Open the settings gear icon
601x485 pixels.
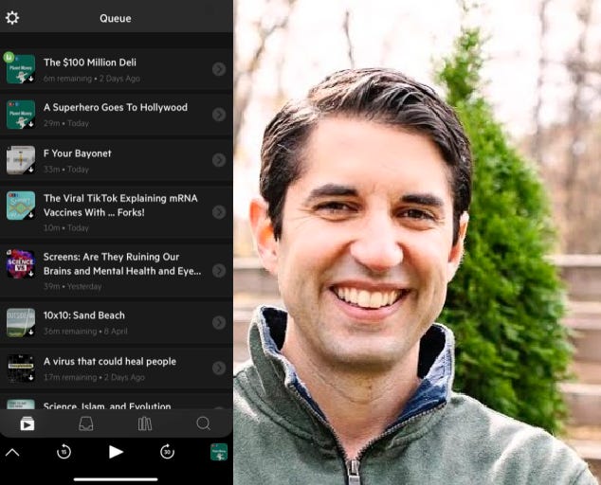coord(12,18)
